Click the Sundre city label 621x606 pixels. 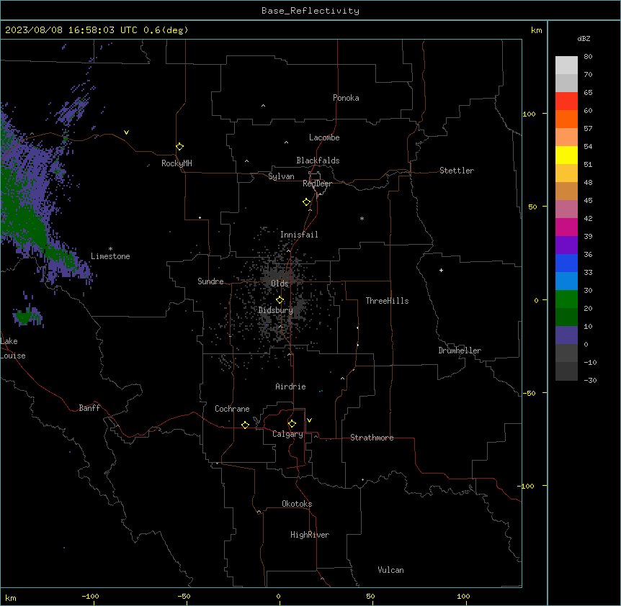[x=210, y=281]
